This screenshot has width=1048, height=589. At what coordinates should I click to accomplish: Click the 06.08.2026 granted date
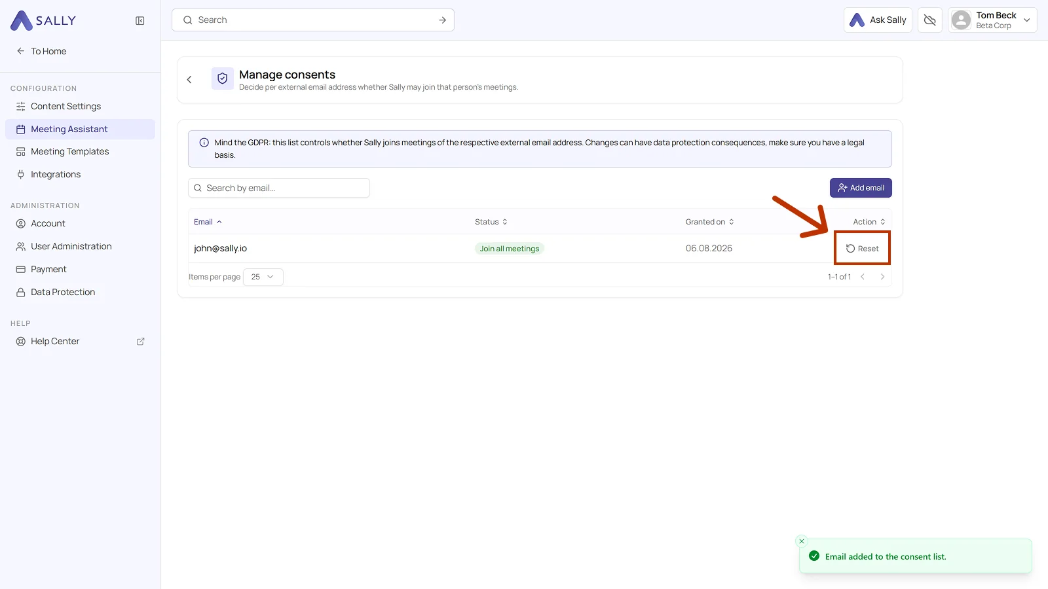[709, 249]
